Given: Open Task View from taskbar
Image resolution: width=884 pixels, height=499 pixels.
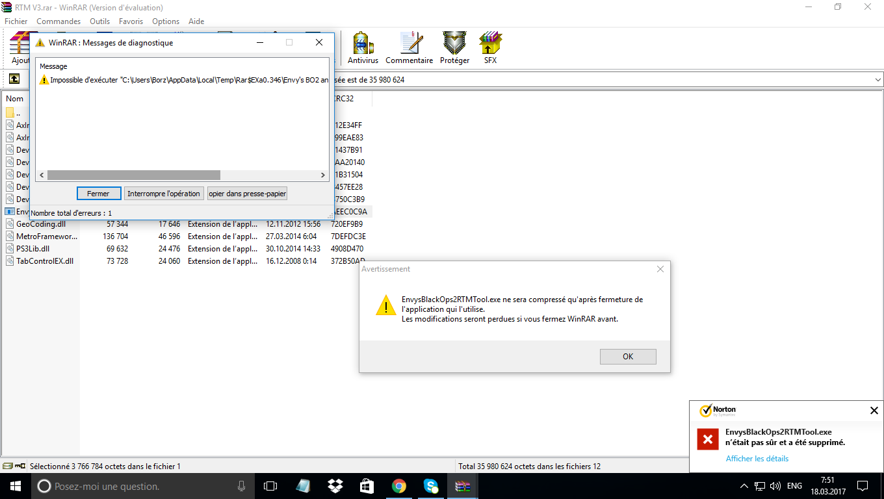Looking at the screenshot, I should pos(270,486).
